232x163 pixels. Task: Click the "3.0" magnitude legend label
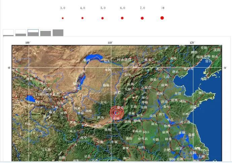pyautogui.click(x=63, y=8)
